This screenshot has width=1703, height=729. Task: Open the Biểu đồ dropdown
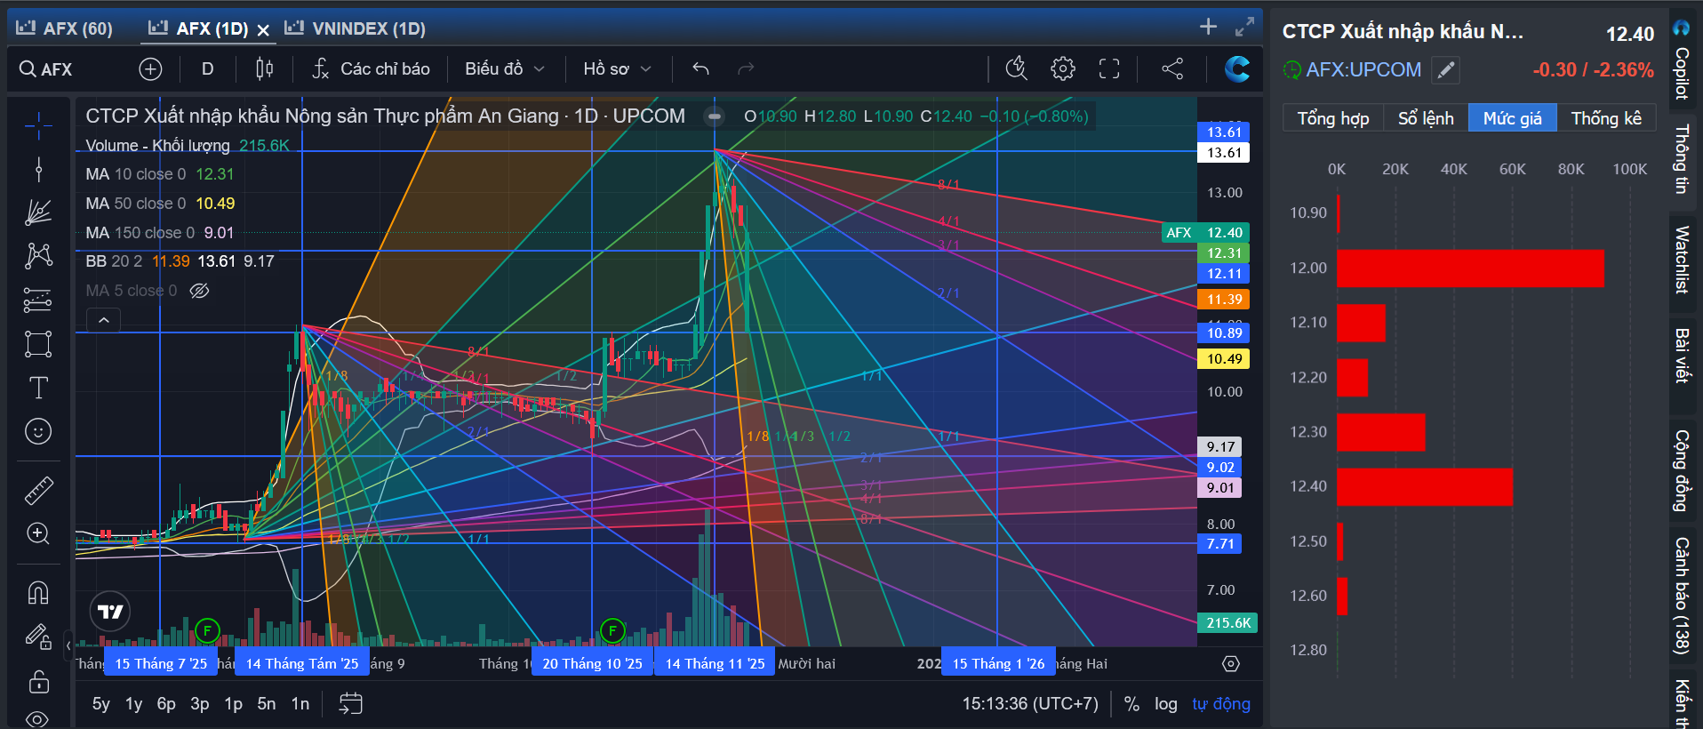coord(505,68)
